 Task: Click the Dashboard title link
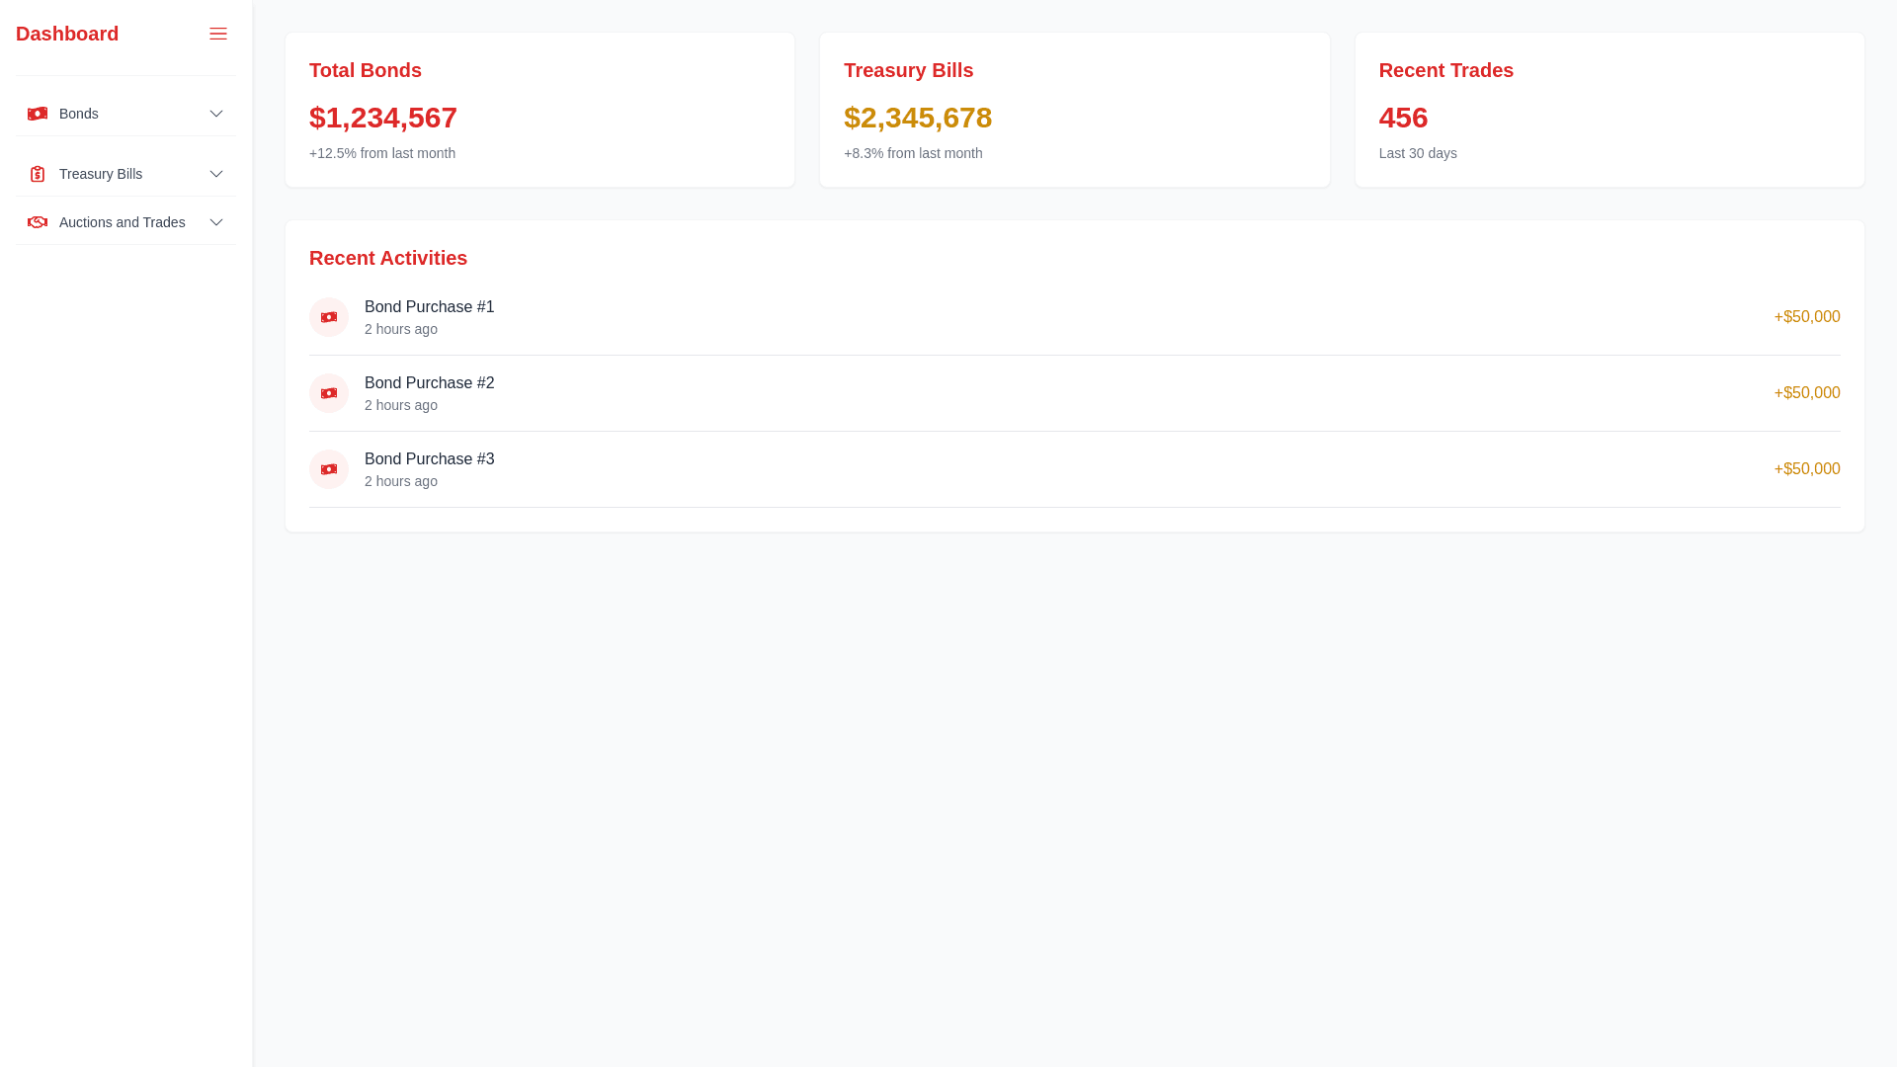pos(67,34)
